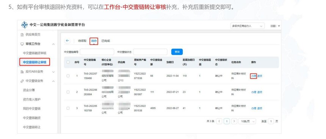Open 资方准入维护 sidebar item
This screenshot has width=326, height=139.
pos(31,99)
